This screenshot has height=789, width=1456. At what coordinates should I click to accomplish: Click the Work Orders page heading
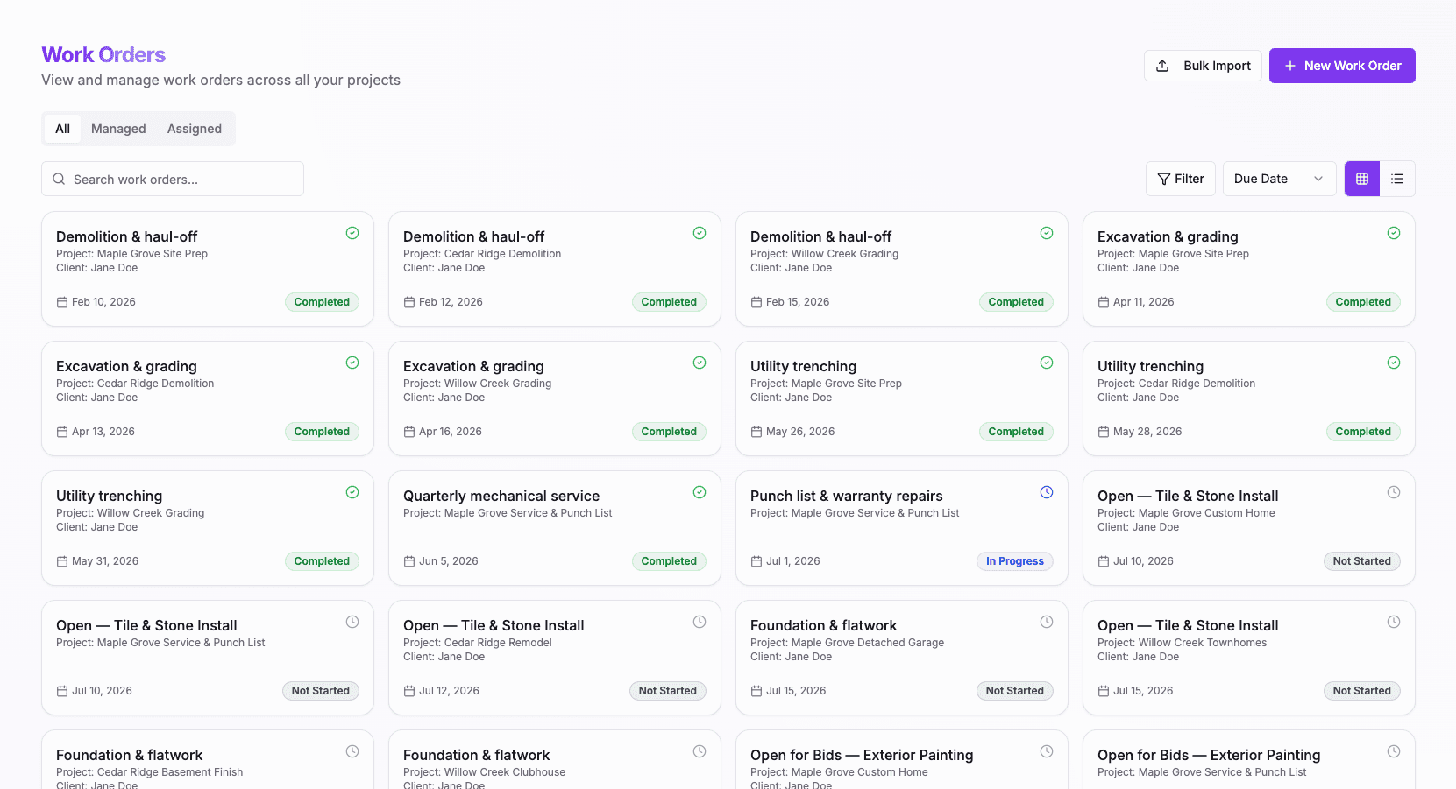point(103,54)
